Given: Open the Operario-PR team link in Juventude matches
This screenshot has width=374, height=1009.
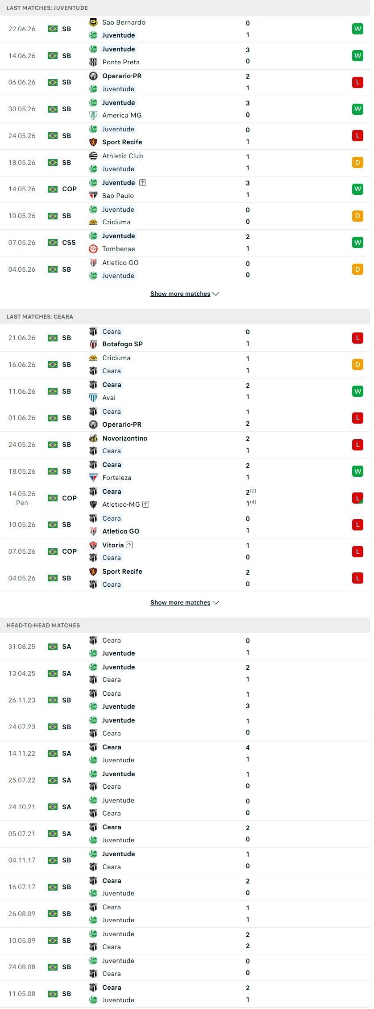Looking at the screenshot, I should pos(122,76).
